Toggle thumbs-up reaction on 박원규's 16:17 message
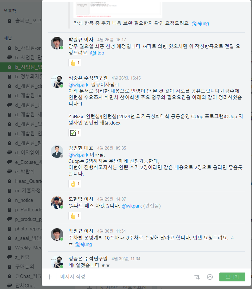The image size is (252, 289). 75,63
